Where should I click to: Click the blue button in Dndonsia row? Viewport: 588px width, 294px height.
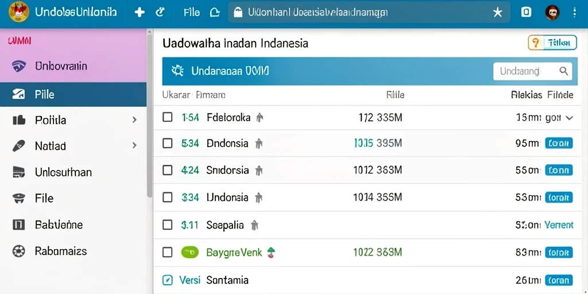point(559,143)
